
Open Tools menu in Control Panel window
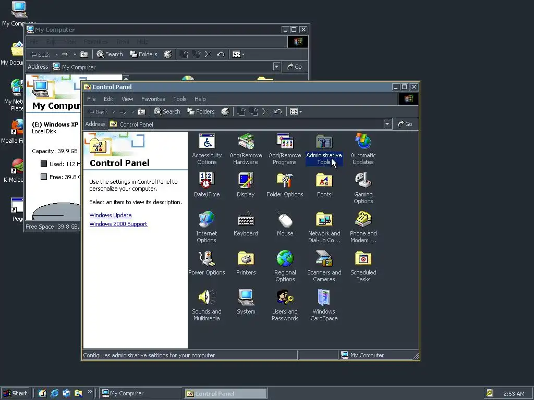179,99
